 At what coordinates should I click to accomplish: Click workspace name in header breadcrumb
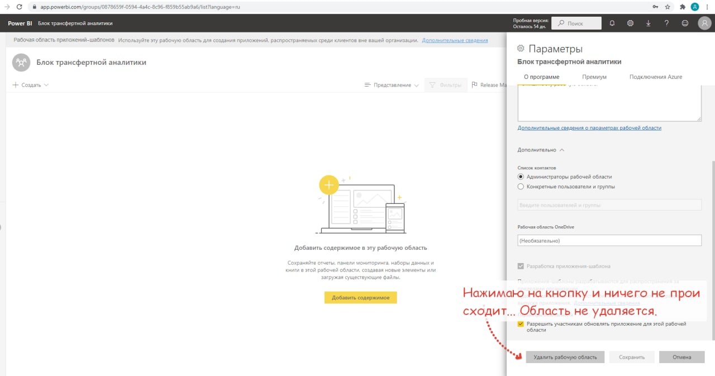pos(75,23)
